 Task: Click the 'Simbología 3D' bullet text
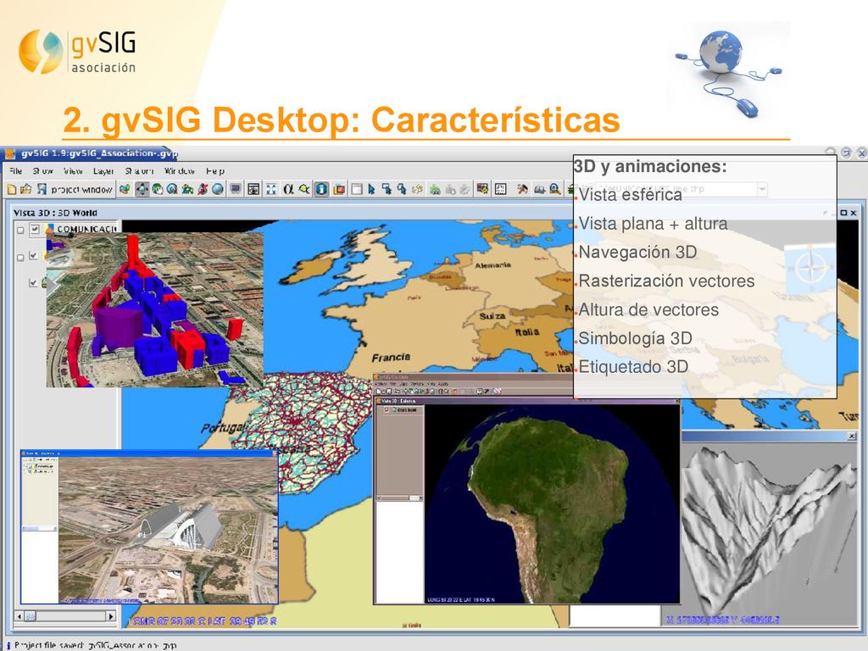coord(636,338)
